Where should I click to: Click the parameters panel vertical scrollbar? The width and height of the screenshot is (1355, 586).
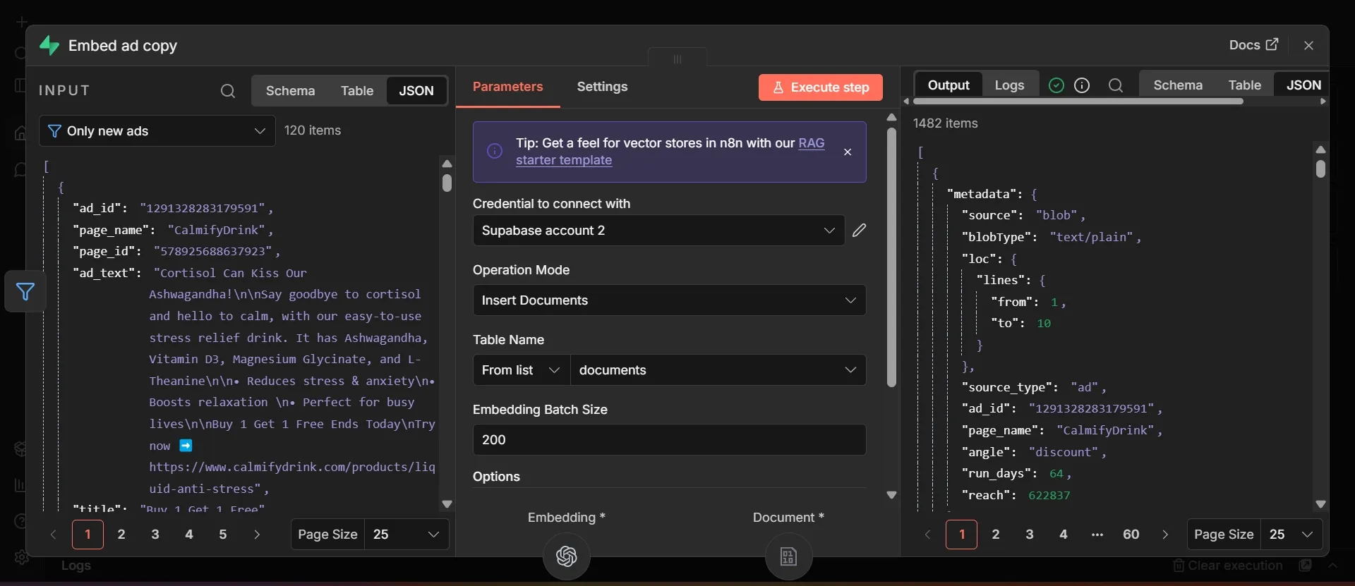click(891, 257)
